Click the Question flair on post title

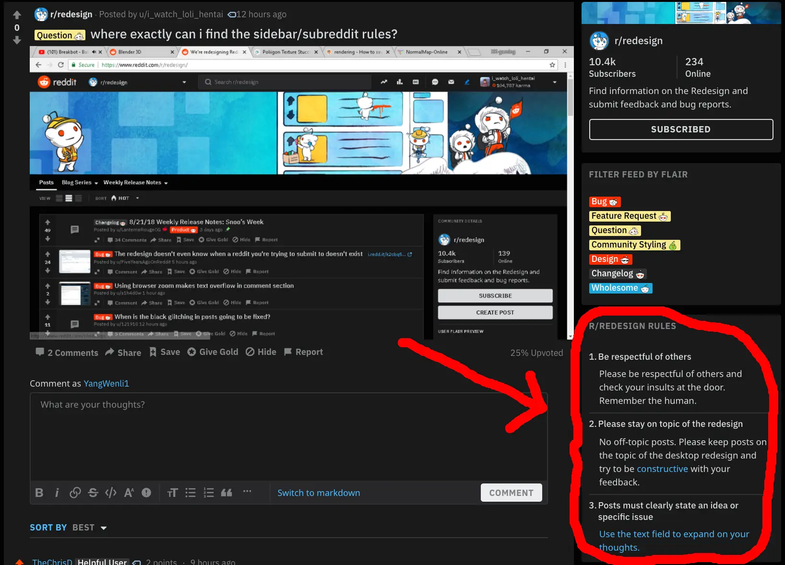(x=60, y=35)
